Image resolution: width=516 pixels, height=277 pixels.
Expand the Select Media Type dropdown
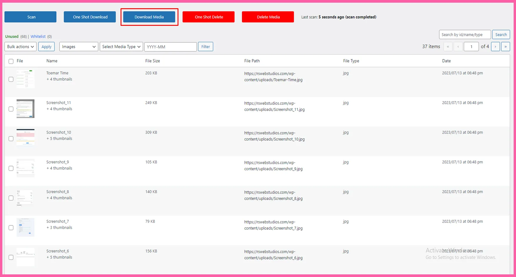tap(121, 47)
